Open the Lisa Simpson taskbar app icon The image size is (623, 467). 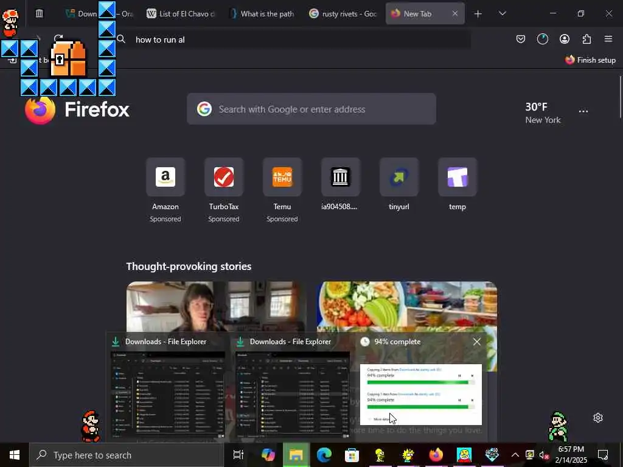point(408,455)
